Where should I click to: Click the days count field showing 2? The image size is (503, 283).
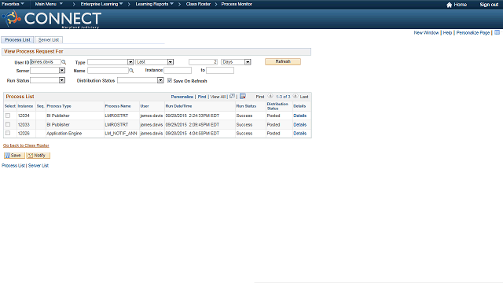point(203,62)
